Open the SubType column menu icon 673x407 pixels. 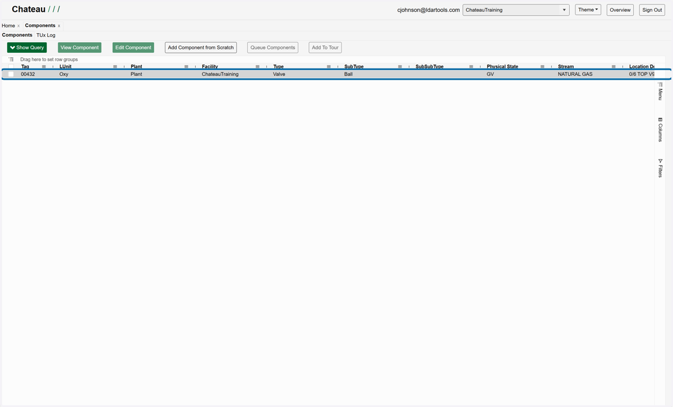pyautogui.click(x=400, y=67)
